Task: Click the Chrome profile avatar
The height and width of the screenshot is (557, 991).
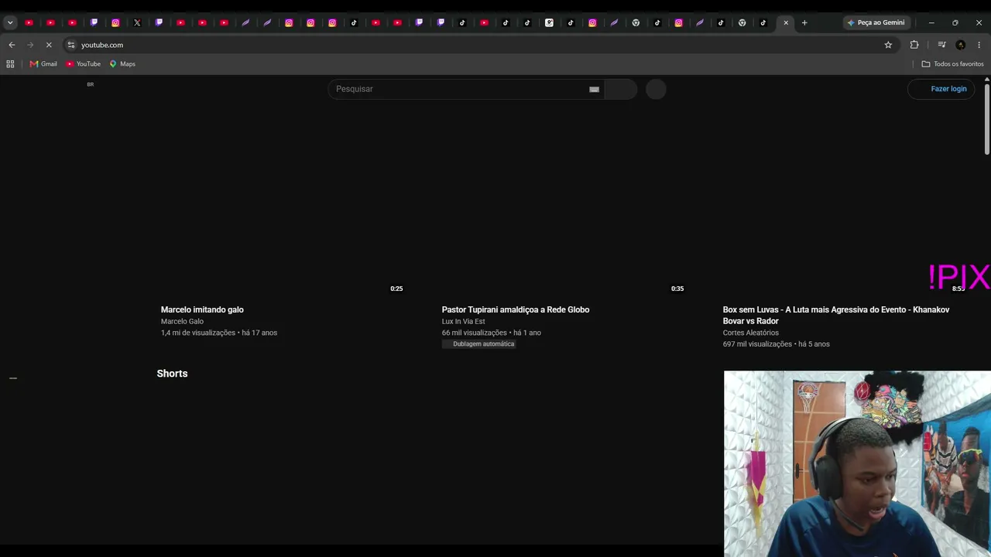Action: [x=961, y=45]
